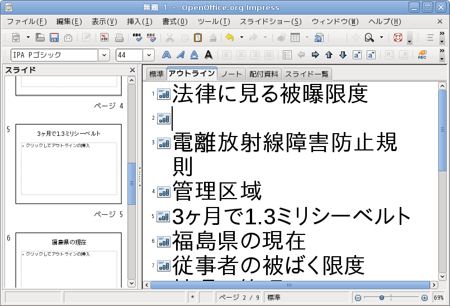Toggle the AutoSpellcheck button
Screen dimensions: 450x306
[x=151, y=37]
